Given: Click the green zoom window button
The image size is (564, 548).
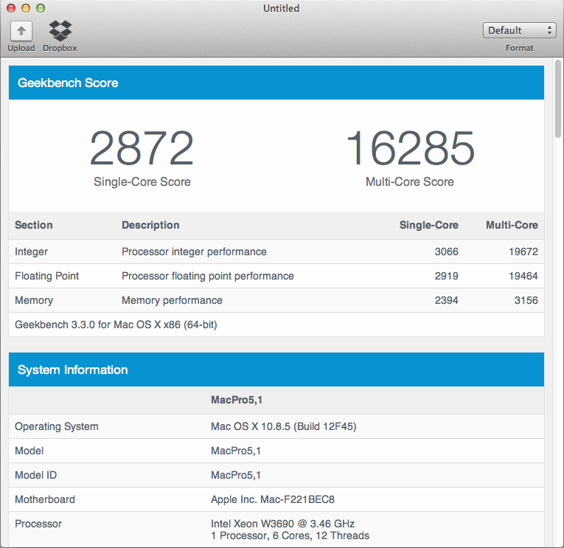Looking at the screenshot, I should tap(41, 8).
